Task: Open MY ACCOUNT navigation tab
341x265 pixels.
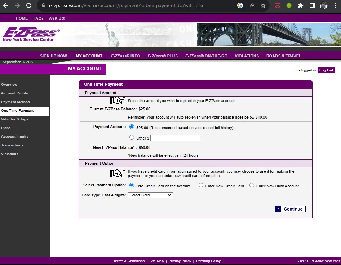Action: (x=89, y=56)
